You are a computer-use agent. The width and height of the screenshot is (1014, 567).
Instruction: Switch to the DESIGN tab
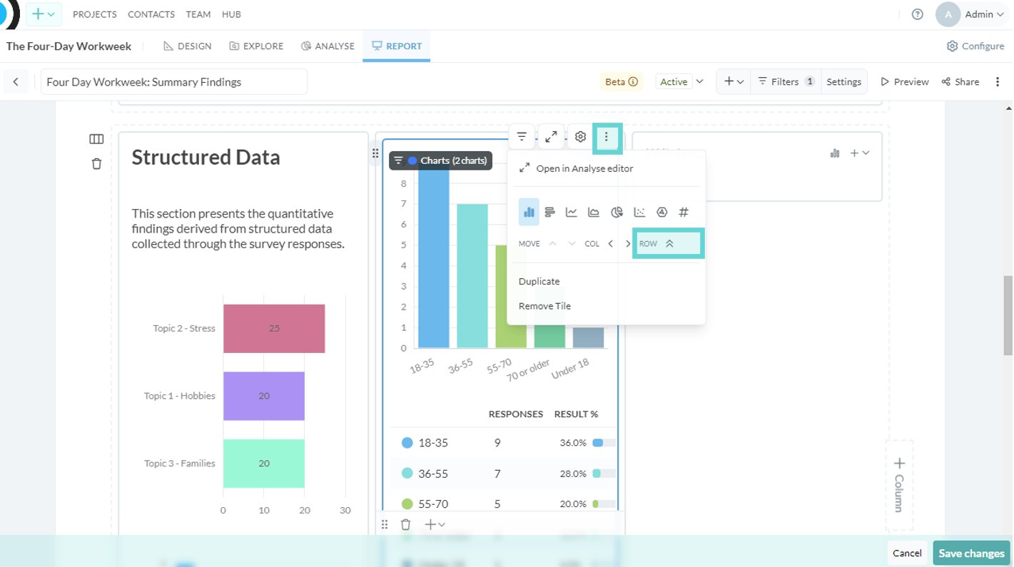[188, 46]
